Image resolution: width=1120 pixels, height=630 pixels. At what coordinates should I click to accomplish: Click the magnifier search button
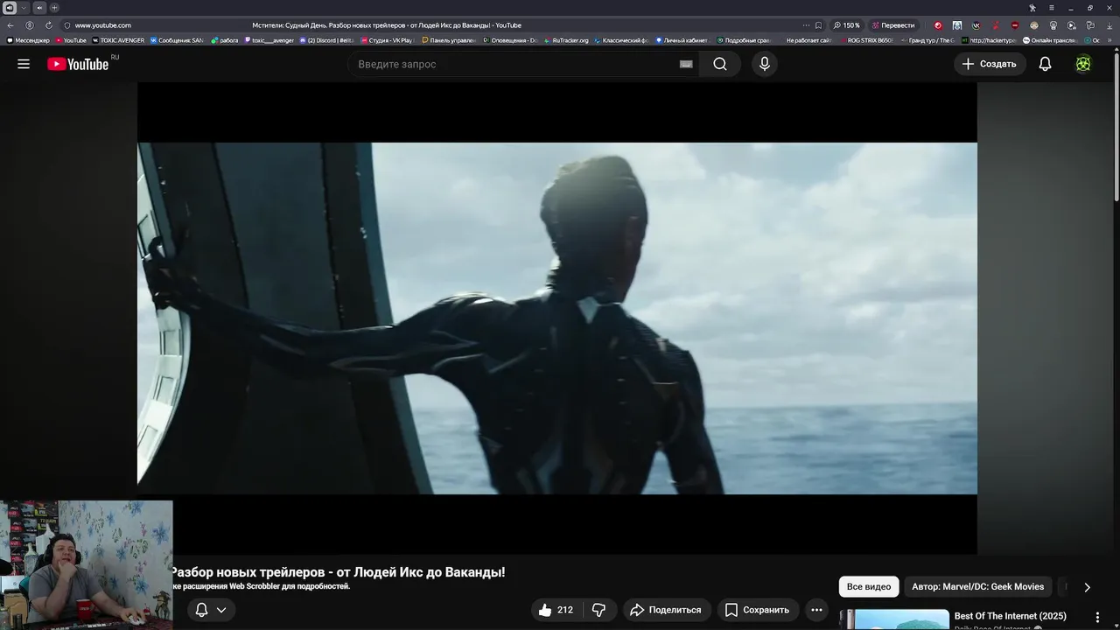pyautogui.click(x=720, y=64)
